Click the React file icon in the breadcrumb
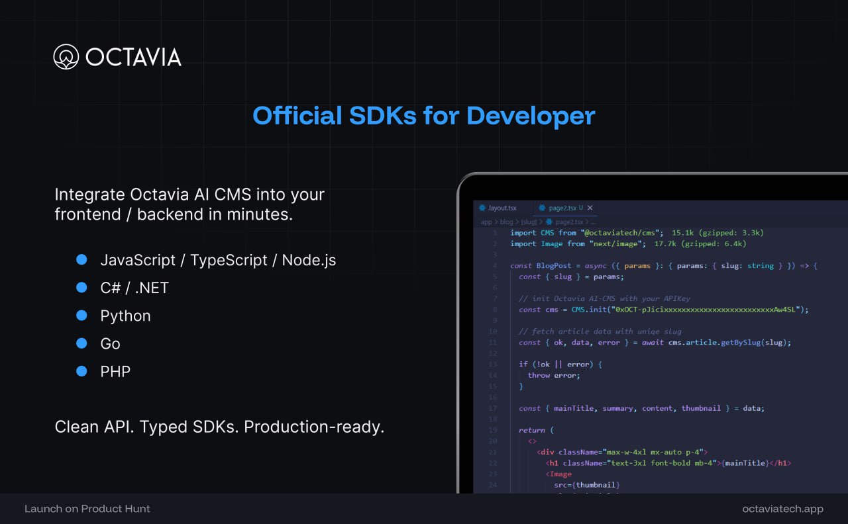 click(549, 222)
